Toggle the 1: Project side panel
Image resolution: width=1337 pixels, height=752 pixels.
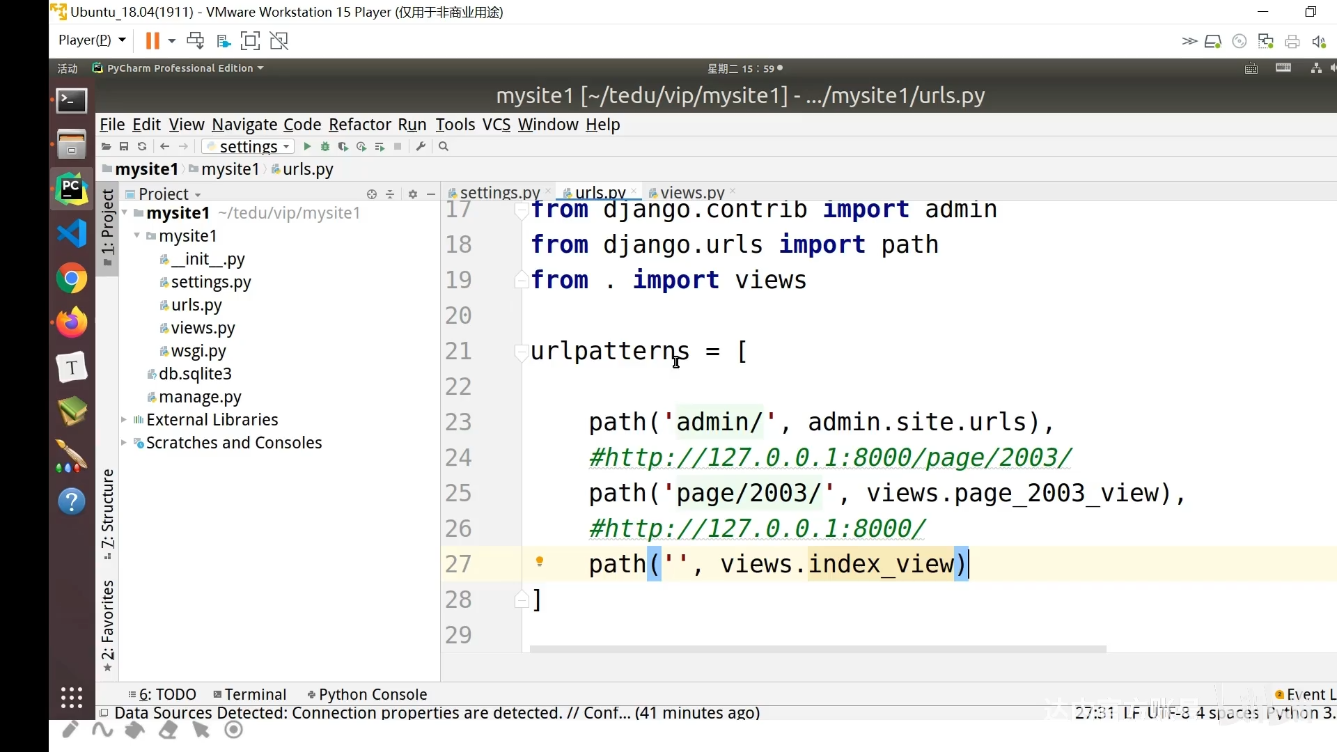(x=107, y=226)
